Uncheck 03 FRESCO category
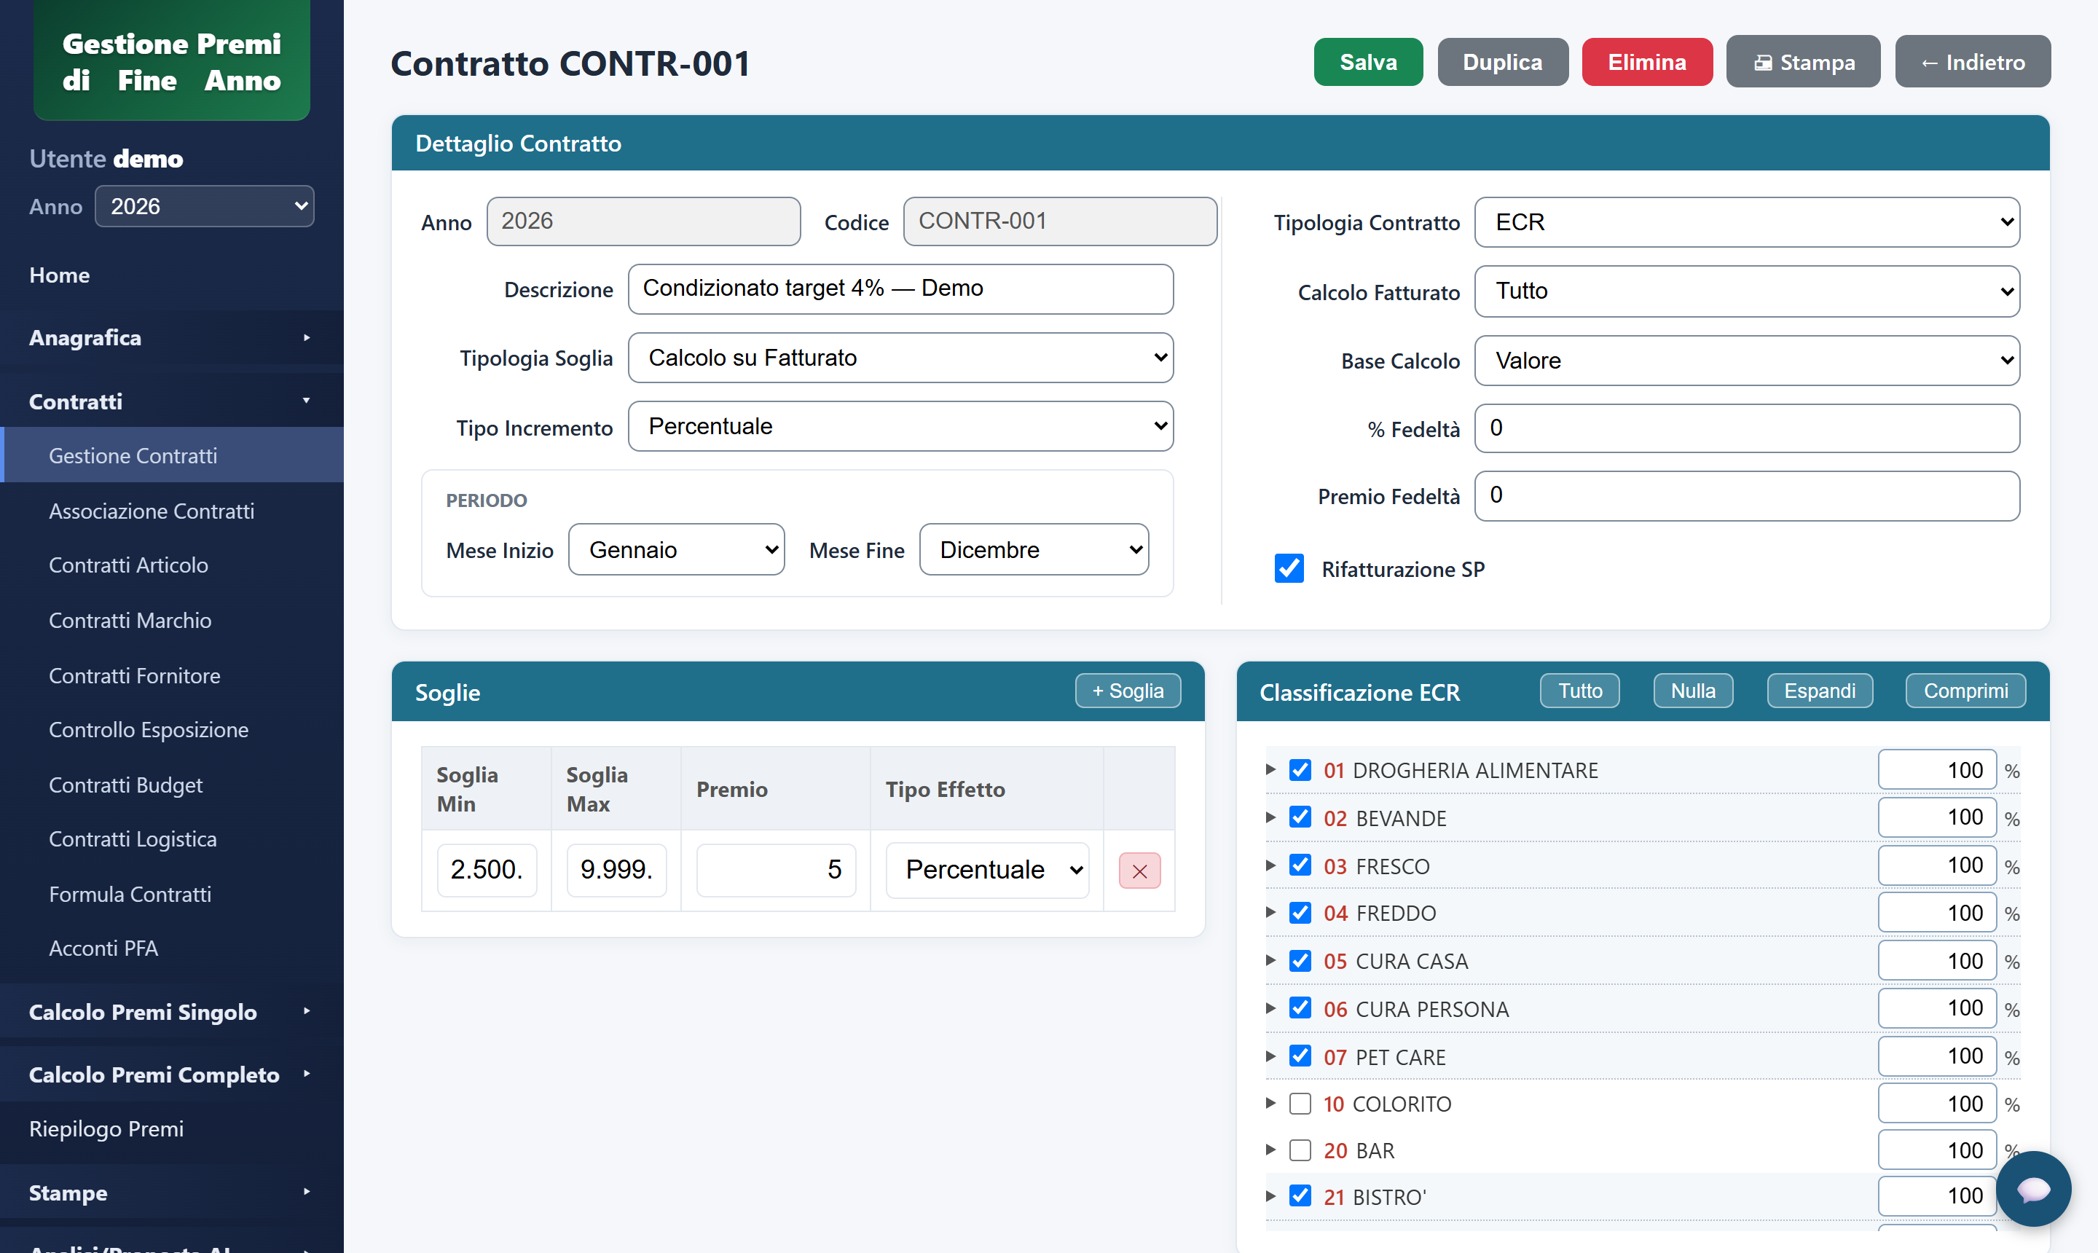This screenshot has width=2098, height=1253. point(1300,865)
